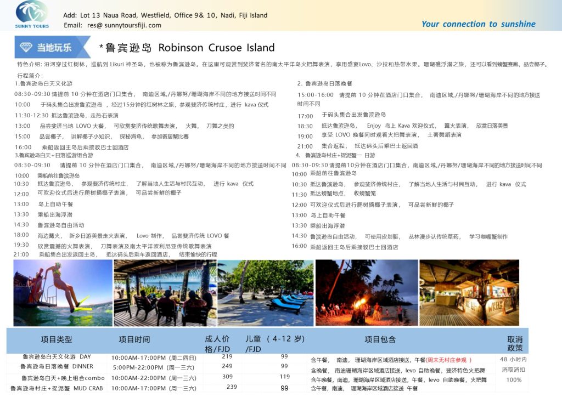This screenshot has width=562, height=397.
Task: Click the "17:00 于码头集合出发鲁滨逊岛" line
Action: [x=341, y=115]
